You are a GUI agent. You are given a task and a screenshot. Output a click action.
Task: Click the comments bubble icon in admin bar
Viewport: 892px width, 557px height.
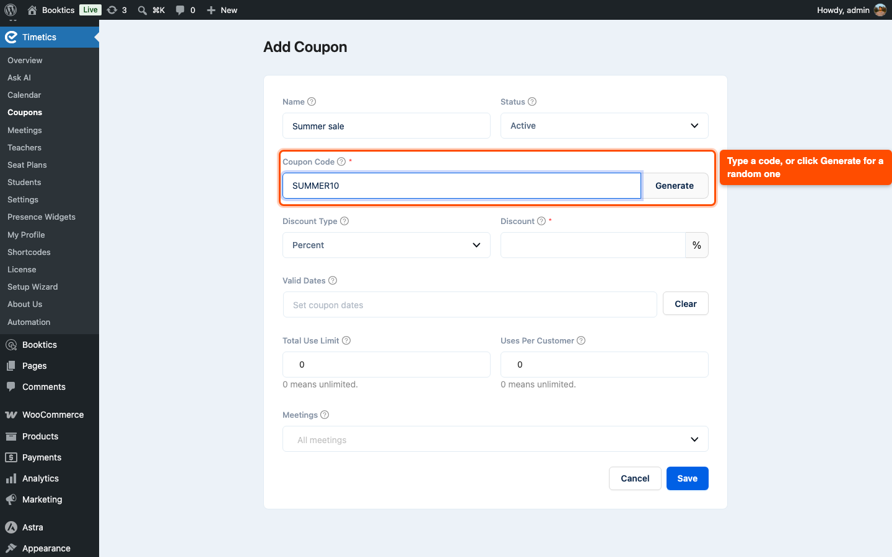(180, 10)
